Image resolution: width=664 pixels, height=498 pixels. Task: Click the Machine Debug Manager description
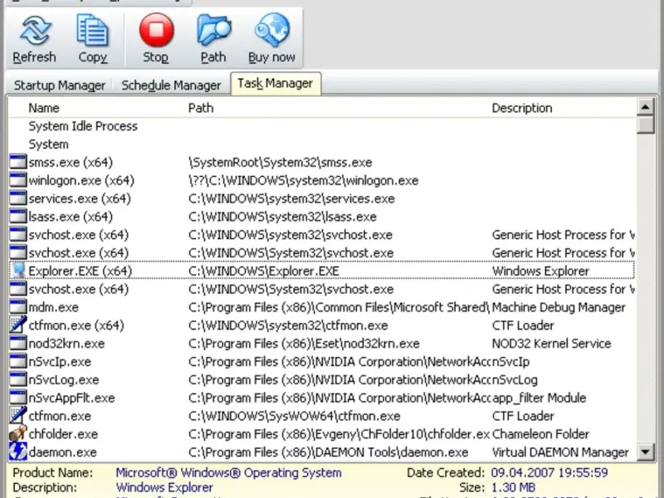click(559, 307)
